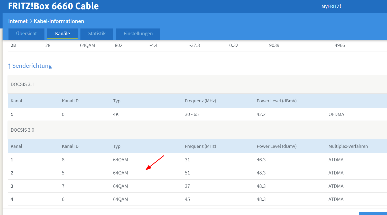Click the 0.32 value in row 28
This screenshot has width=387, height=215.
[234, 45]
